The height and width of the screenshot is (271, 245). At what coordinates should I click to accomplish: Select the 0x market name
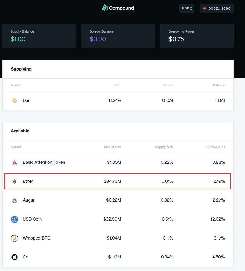[x=25, y=257]
